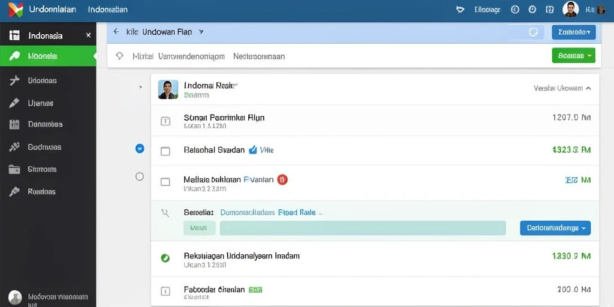Click the Godmuaas sidebar tools icon
Viewport: 614px width, 307px height.
tap(14, 147)
